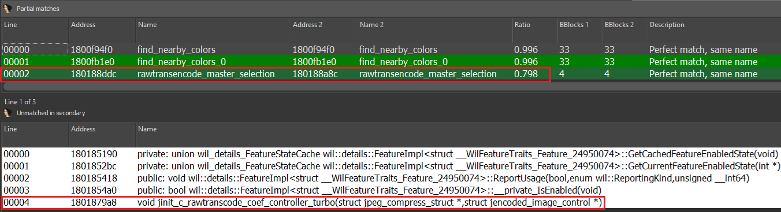Click address 180188ddc in partial matches
This screenshot has width=781, height=212.
[x=92, y=74]
